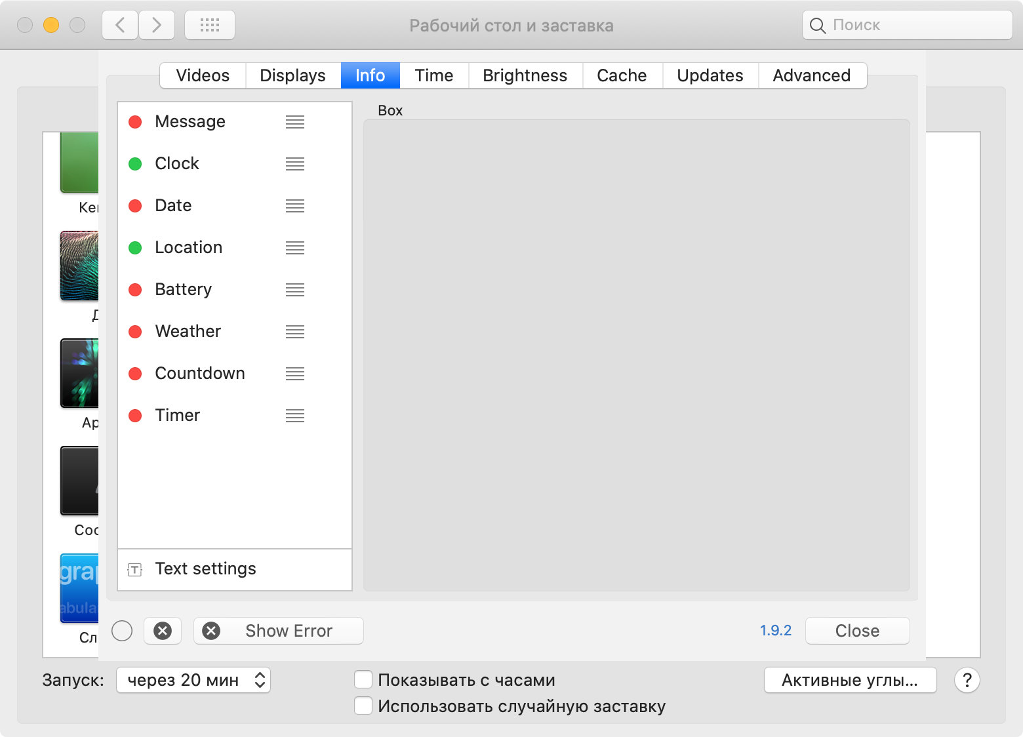
Task: Check Использовать случайную заставку option
Action: tap(363, 706)
